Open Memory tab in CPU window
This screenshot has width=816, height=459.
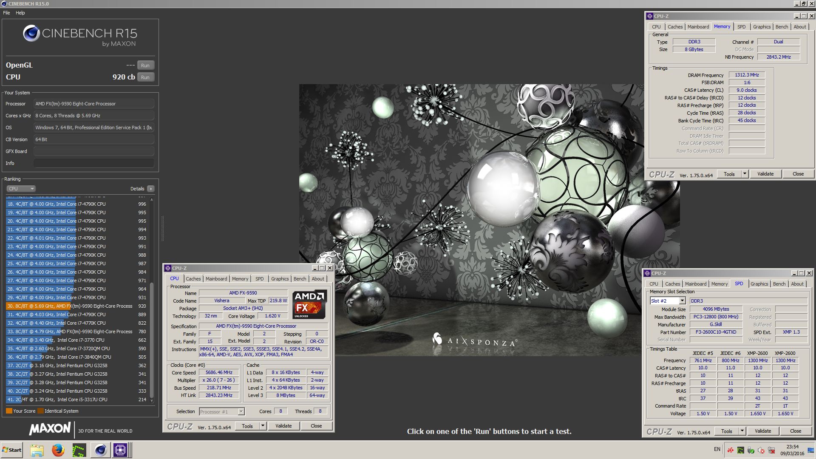click(x=240, y=279)
